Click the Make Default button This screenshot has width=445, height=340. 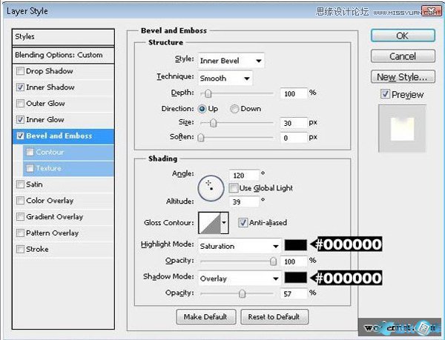click(205, 316)
